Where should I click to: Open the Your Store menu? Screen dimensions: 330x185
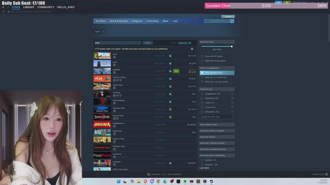[101, 21]
